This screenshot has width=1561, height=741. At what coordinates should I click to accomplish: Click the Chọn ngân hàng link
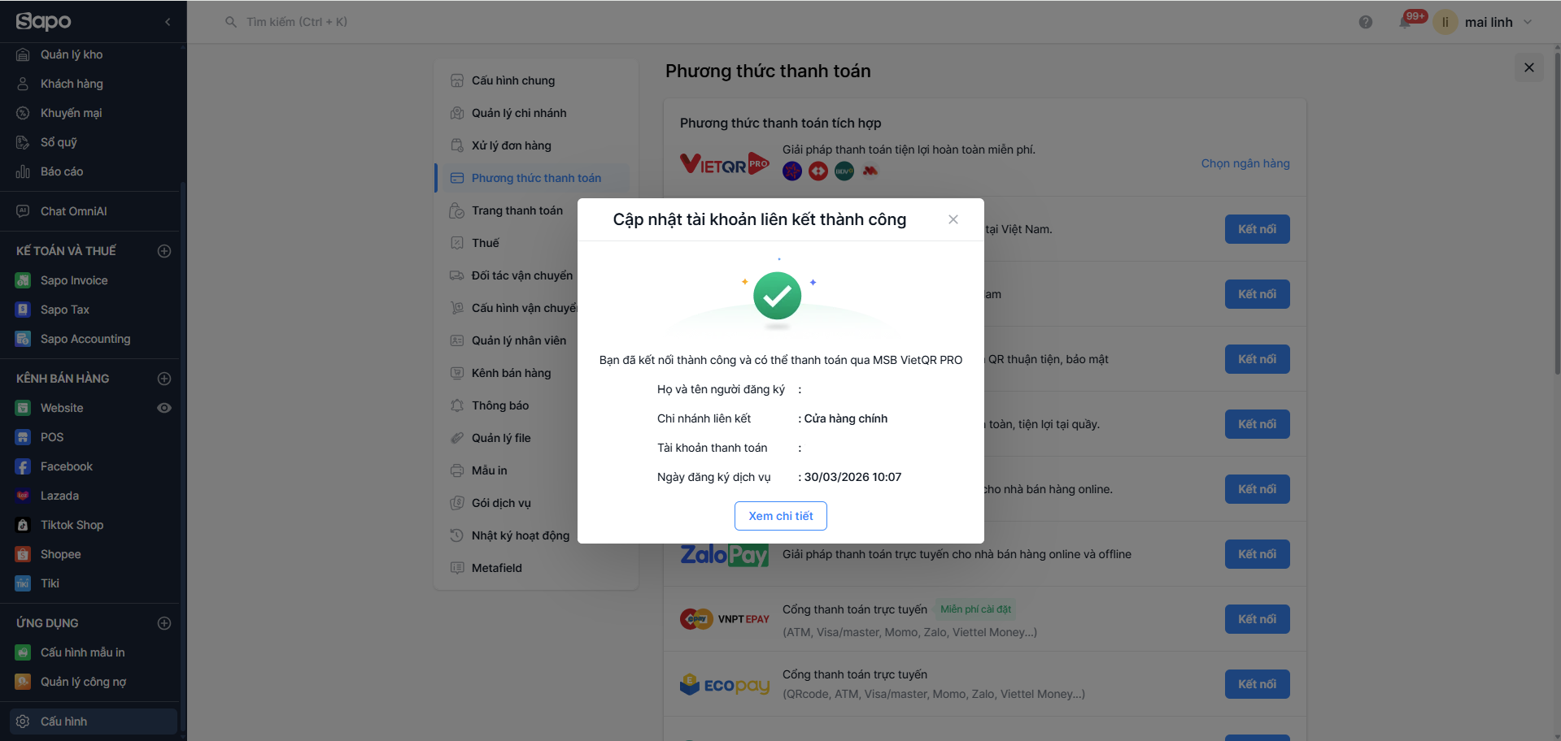click(x=1245, y=163)
